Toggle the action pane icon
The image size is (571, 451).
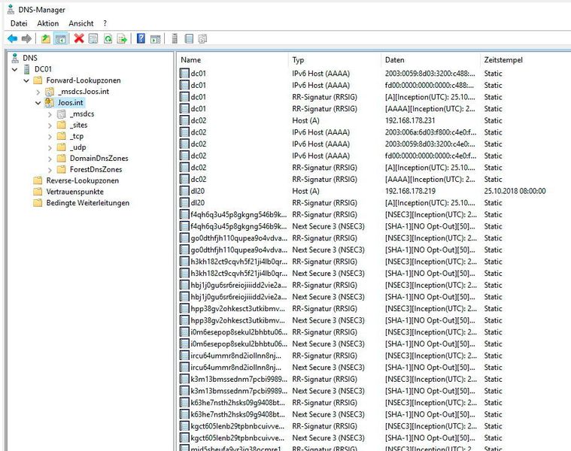tap(156, 38)
